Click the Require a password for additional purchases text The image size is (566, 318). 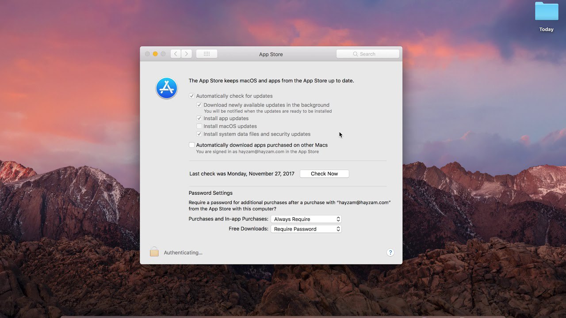pos(290,205)
